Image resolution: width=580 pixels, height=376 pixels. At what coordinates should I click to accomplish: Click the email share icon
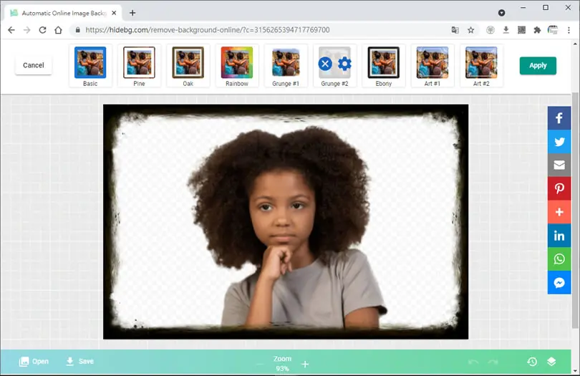pos(559,165)
